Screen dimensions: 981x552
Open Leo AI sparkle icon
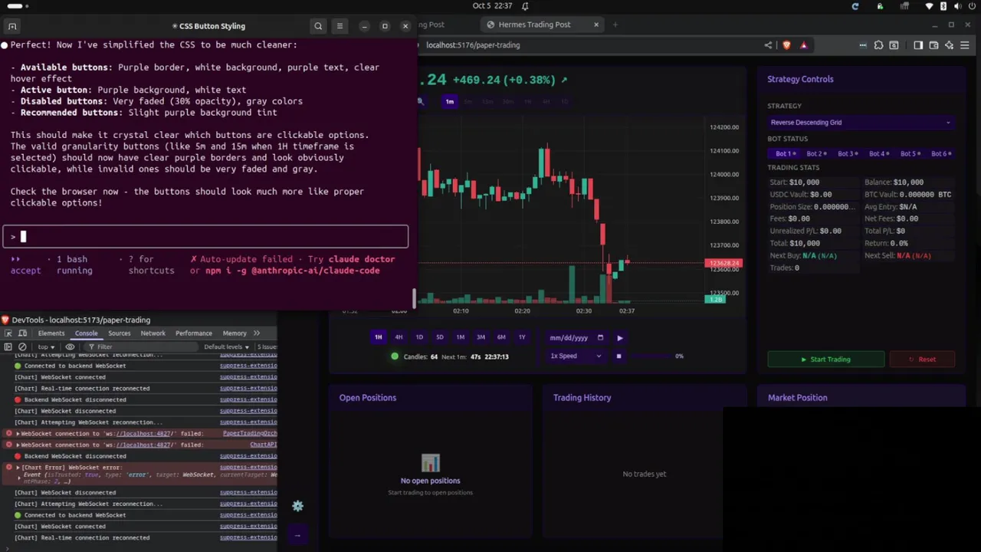click(949, 45)
